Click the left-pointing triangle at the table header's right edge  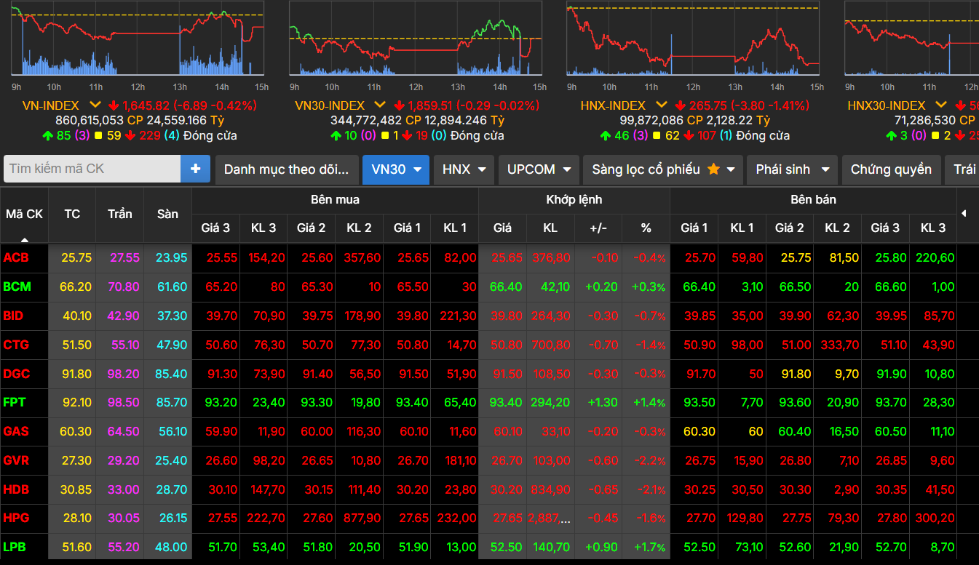(964, 214)
